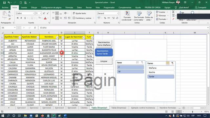Toggle bold (N) formatting
Image resolution: width=210 pixels, height=118 pixels.
click(x=17, y=18)
